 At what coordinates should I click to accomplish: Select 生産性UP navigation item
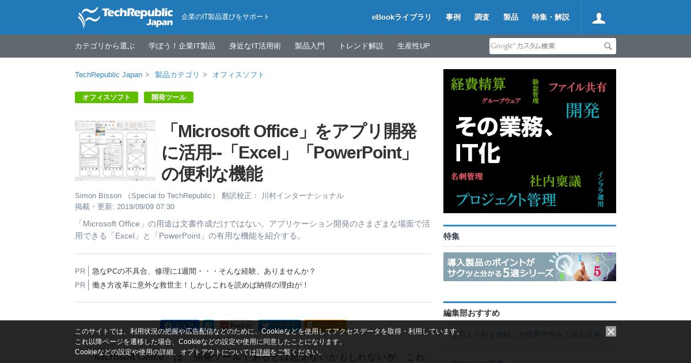coord(413,46)
